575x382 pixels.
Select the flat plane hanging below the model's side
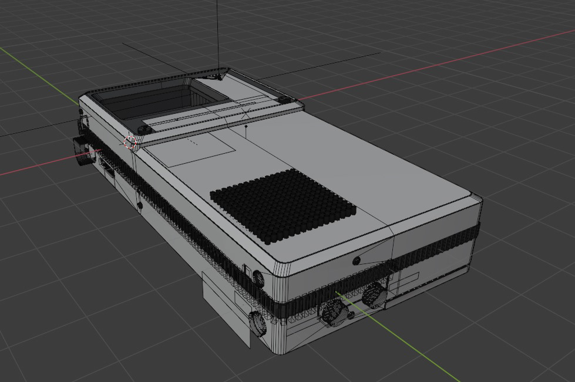(226, 309)
